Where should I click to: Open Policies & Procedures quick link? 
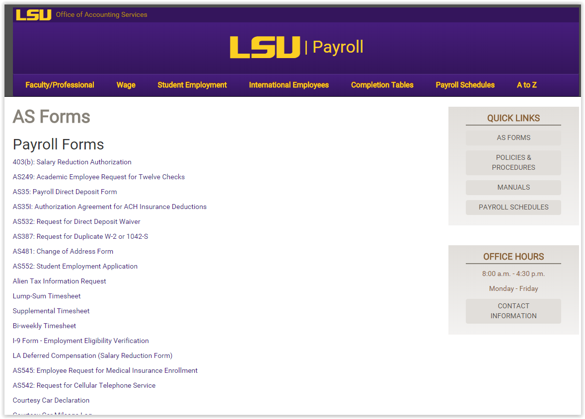point(513,163)
